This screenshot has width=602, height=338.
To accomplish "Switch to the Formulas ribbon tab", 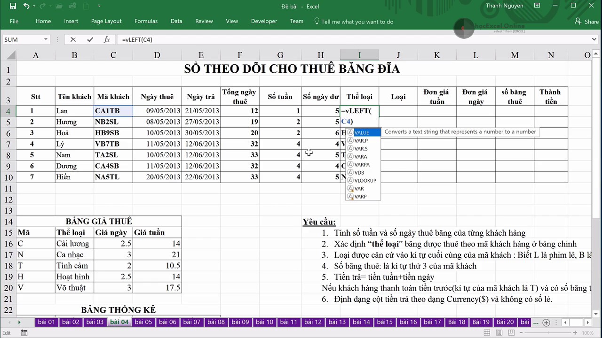I will click(x=146, y=22).
